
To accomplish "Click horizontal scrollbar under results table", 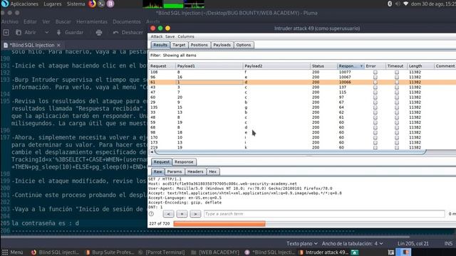I will (290, 151).
